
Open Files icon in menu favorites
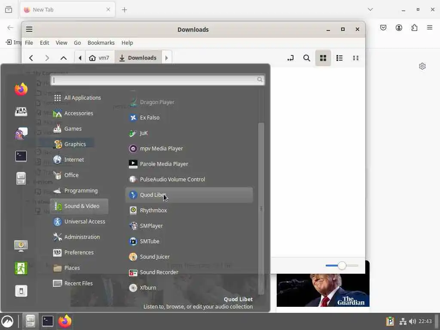point(21,178)
